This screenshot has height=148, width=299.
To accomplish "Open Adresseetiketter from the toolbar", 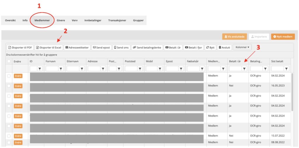I will [77, 47].
